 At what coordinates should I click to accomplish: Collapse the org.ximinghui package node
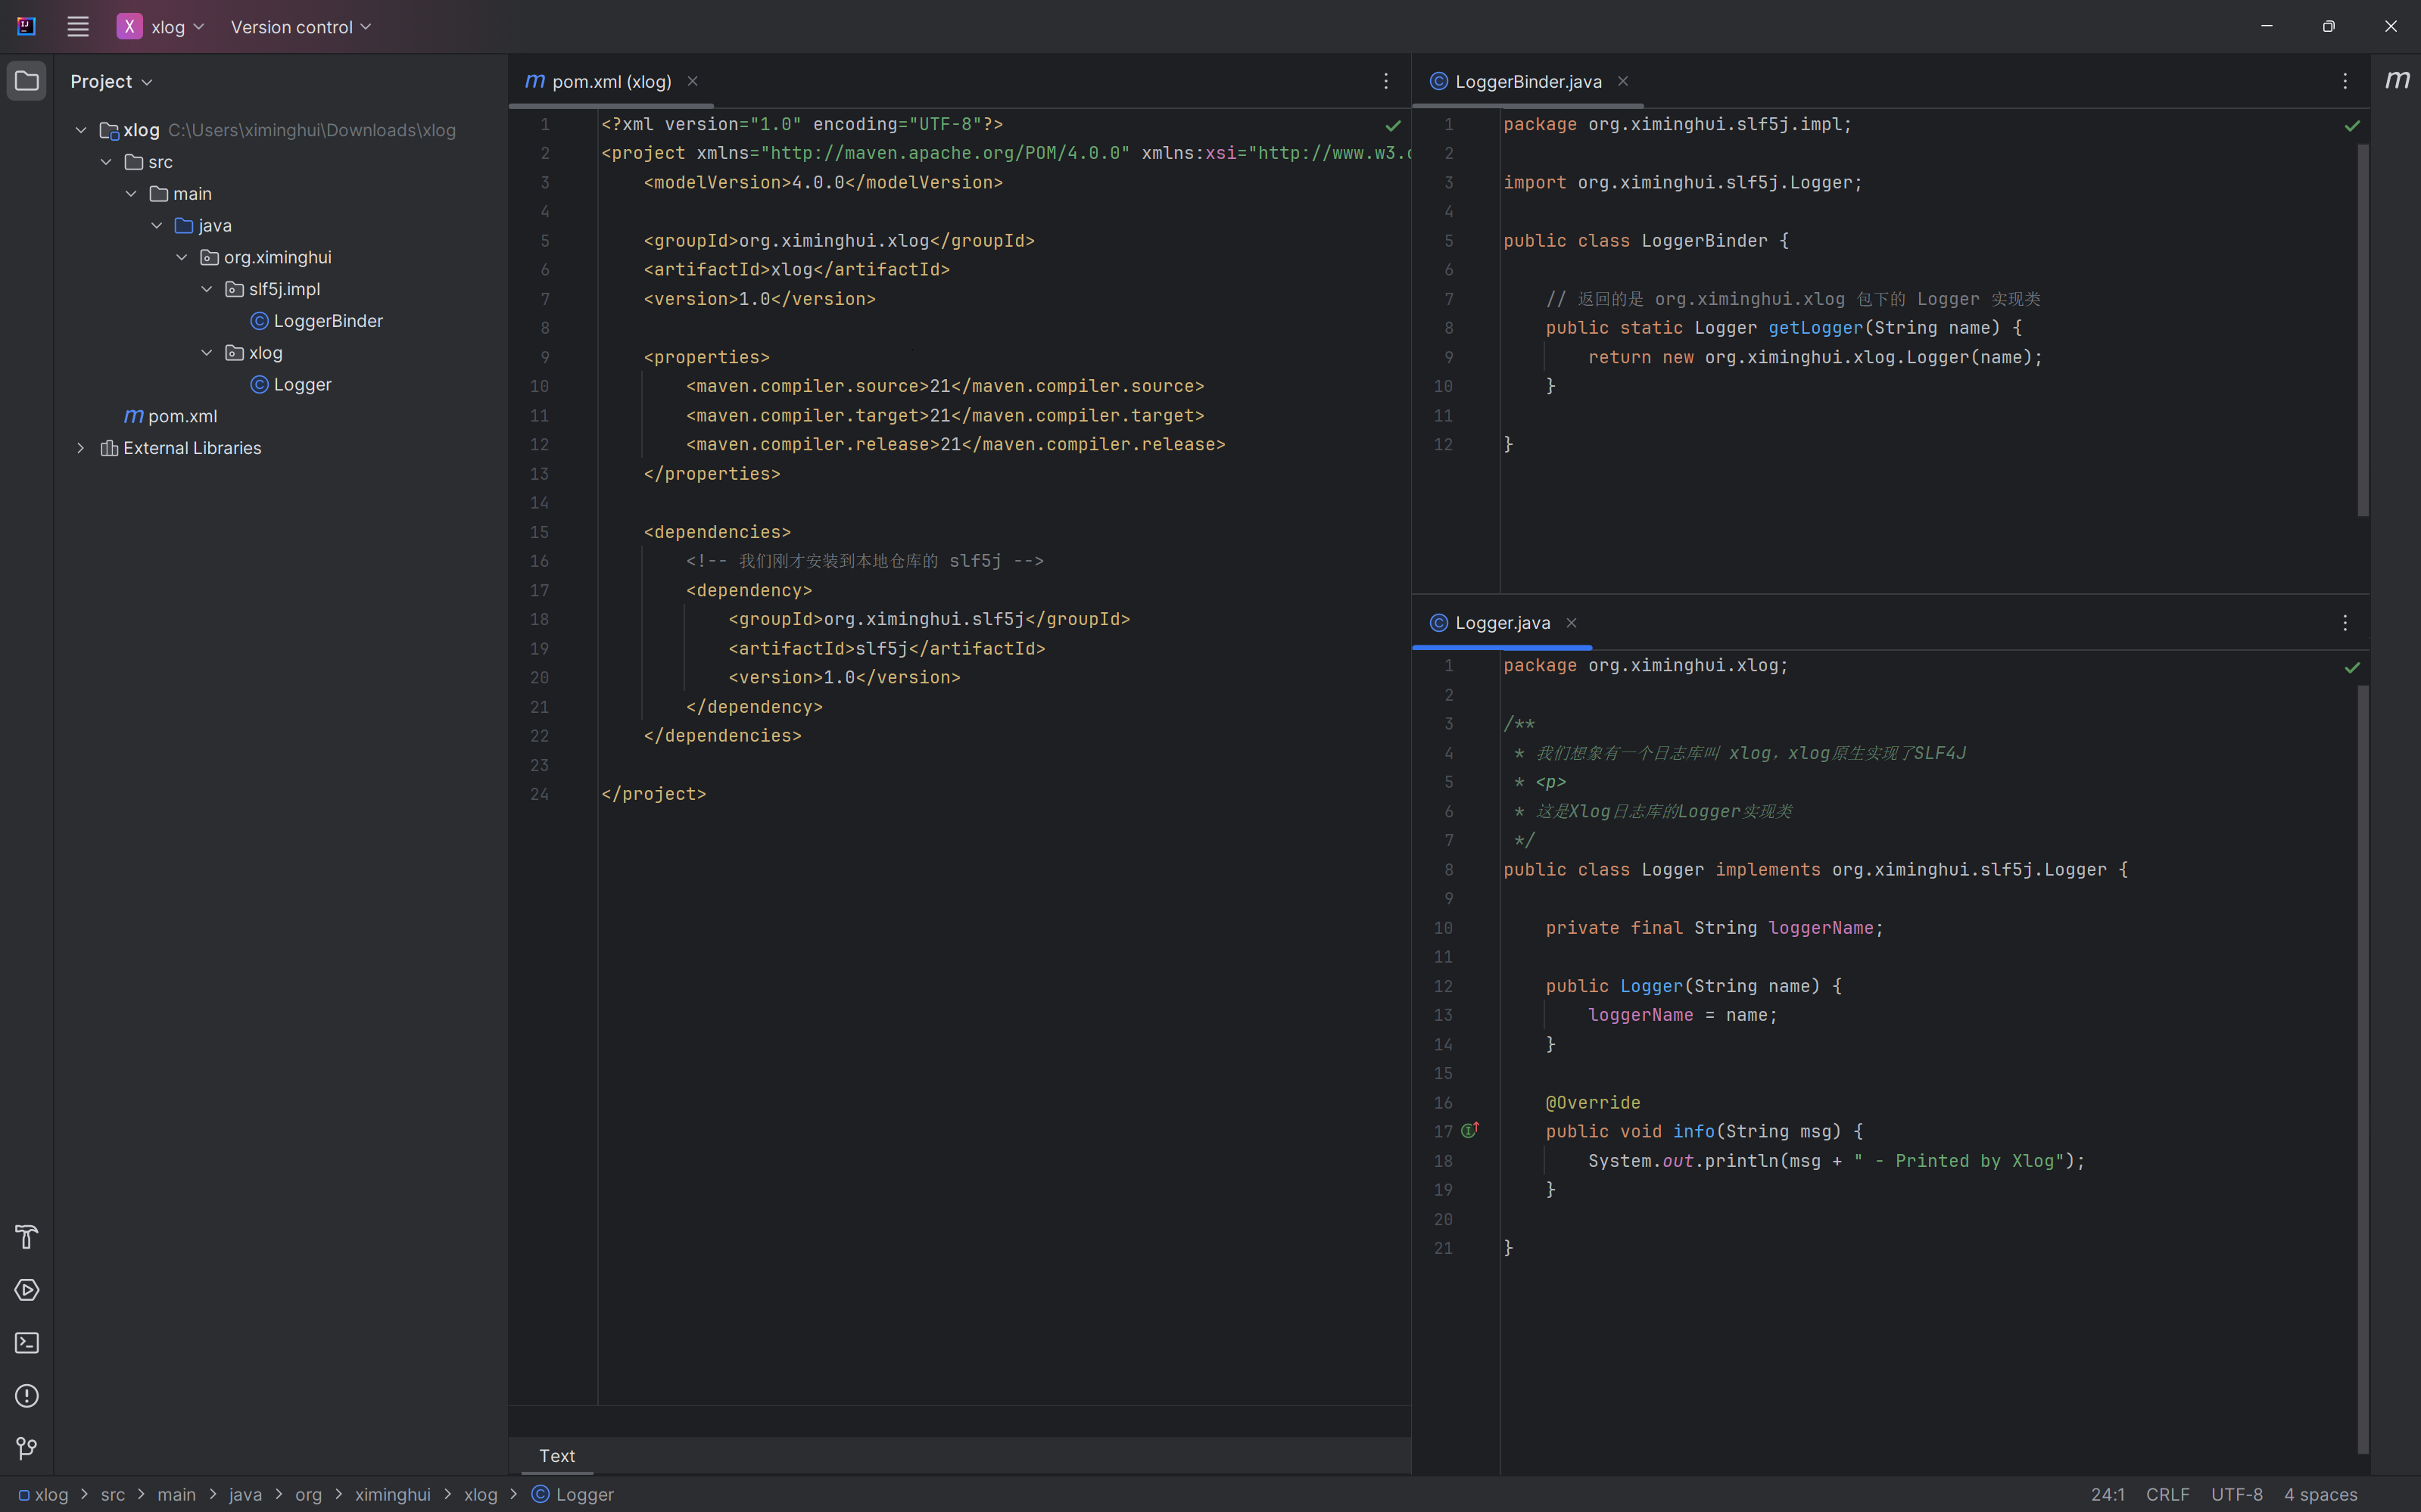point(181,257)
